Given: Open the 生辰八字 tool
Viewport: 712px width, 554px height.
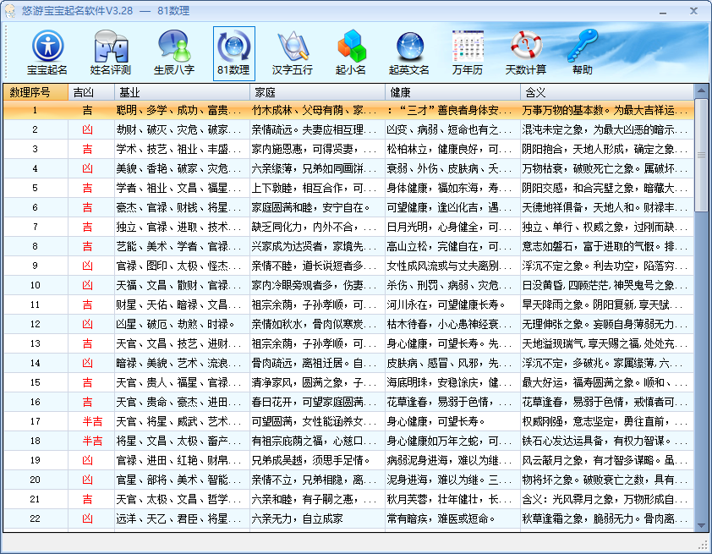Looking at the screenshot, I should click(x=174, y=52).
